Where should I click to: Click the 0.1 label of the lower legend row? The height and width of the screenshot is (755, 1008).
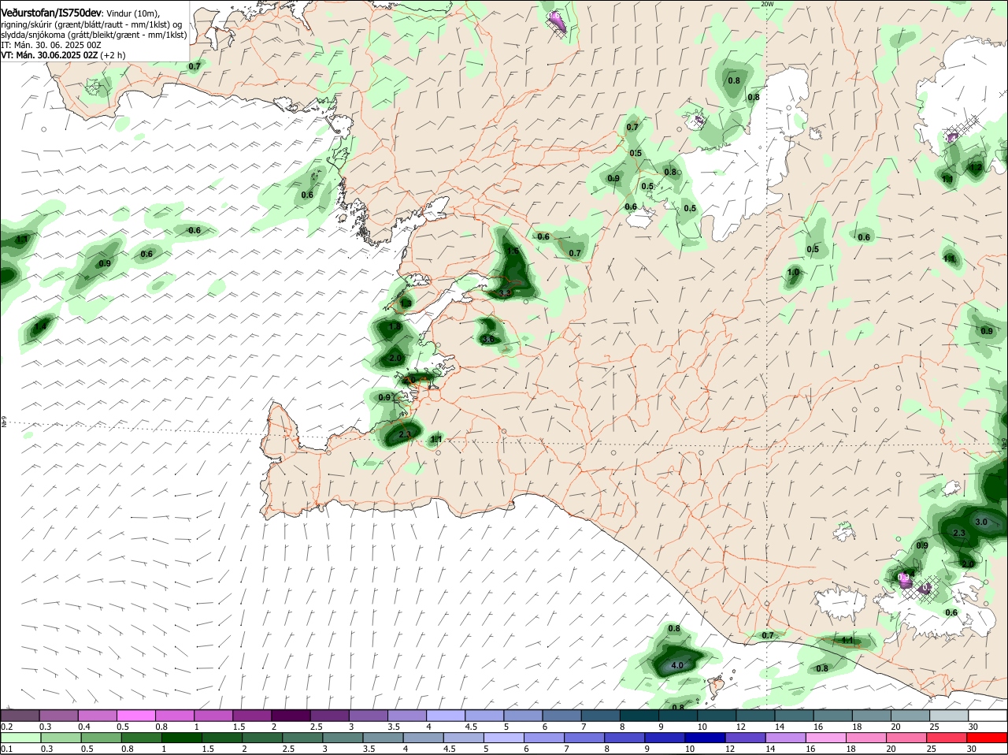point(6,749)
